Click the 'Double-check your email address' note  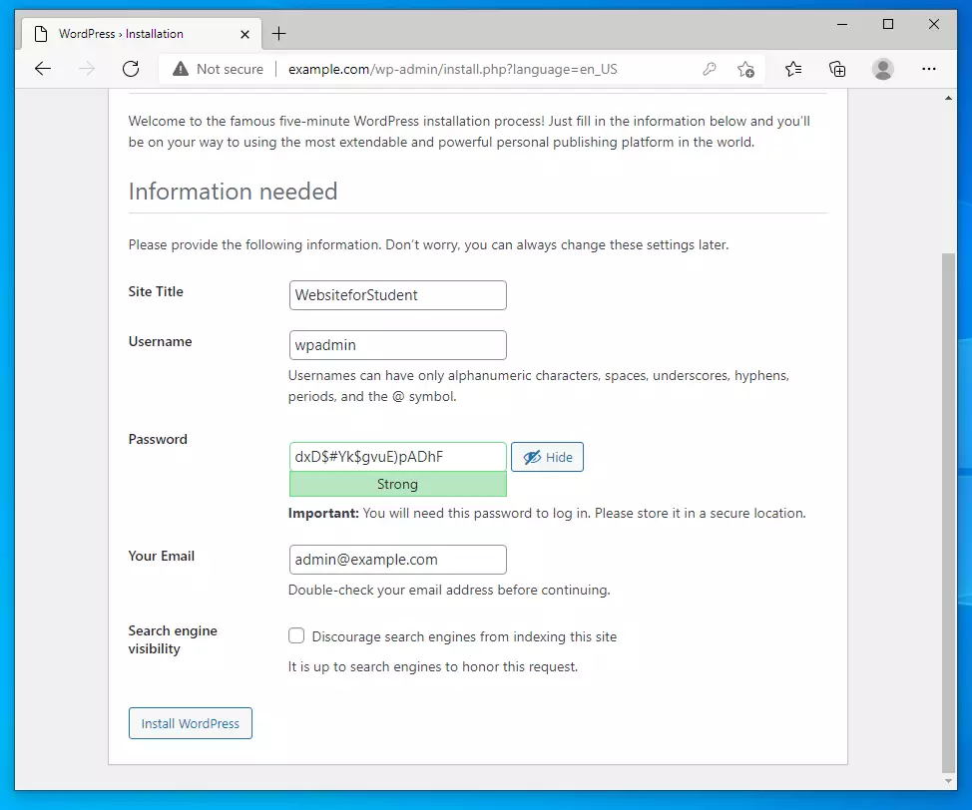pos(449,590)
